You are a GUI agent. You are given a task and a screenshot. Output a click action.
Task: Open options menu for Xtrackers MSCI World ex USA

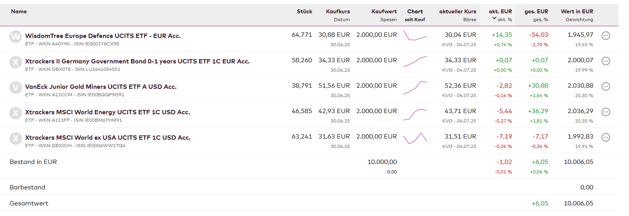point(606,137)
